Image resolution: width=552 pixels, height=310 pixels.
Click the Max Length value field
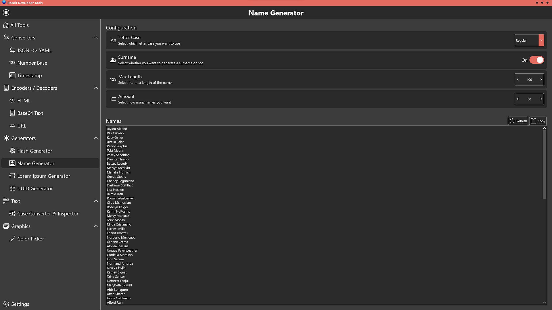529,80
